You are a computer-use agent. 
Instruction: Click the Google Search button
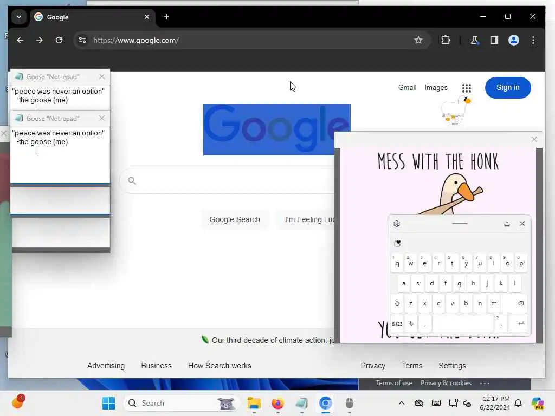coord(235,219)
